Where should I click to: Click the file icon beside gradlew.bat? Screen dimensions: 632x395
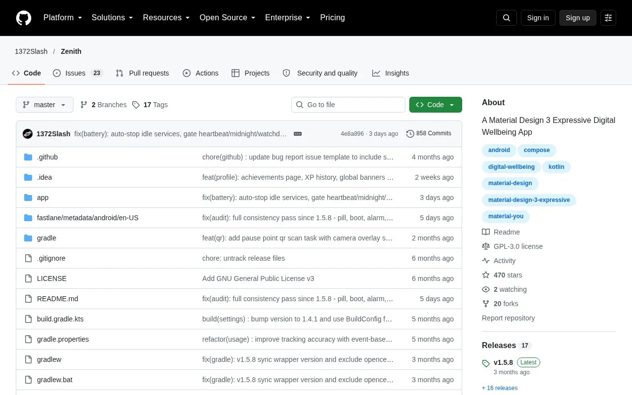coord(28,380)
